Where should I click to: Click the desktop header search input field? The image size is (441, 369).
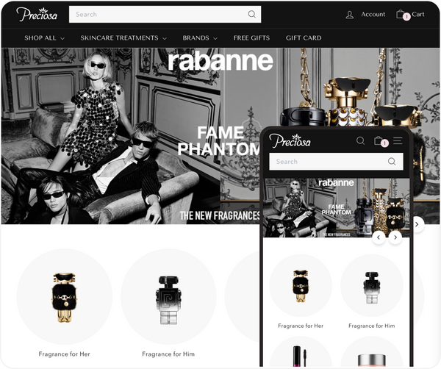158,14
